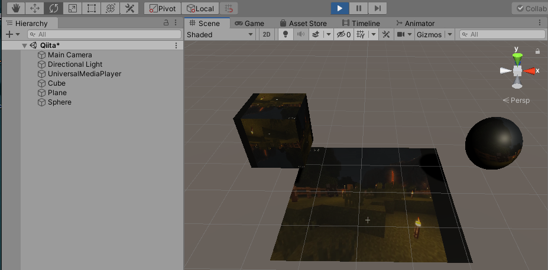Screen dimensions: 548x270
Task: Toggle scene gizmo rotation lock
Action: coord(537,51)
